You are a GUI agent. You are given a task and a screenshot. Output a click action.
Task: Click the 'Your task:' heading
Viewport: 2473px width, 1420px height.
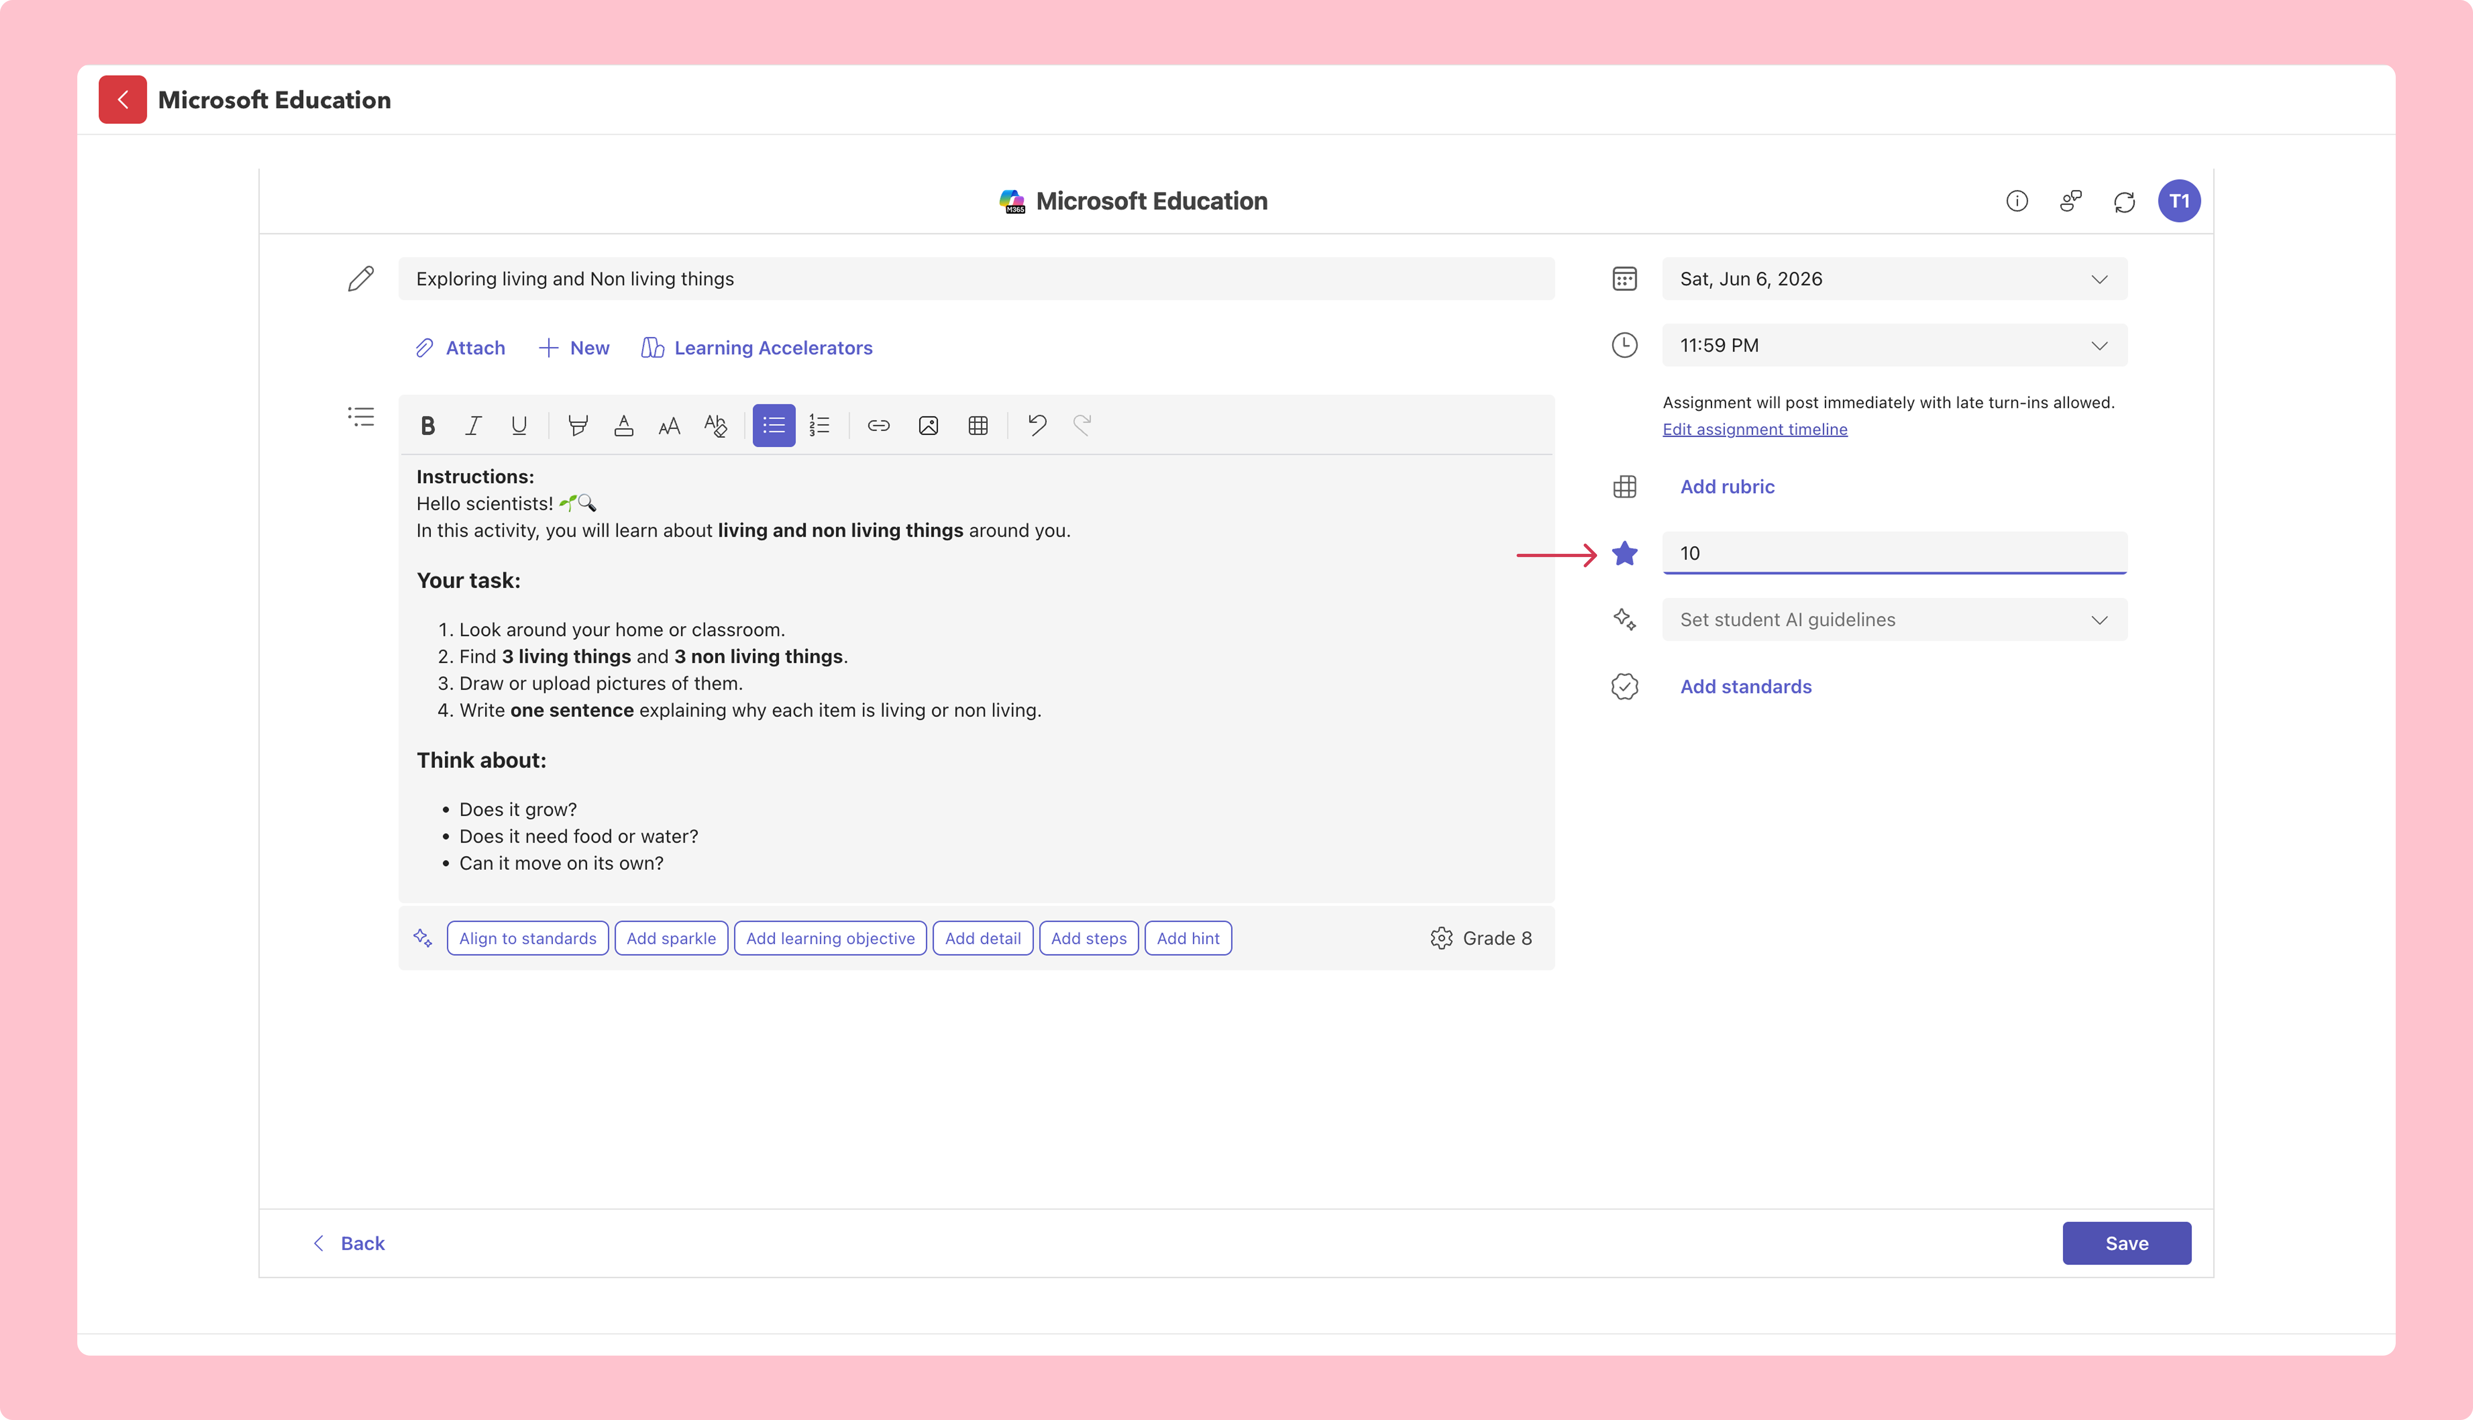coord(468,580)
